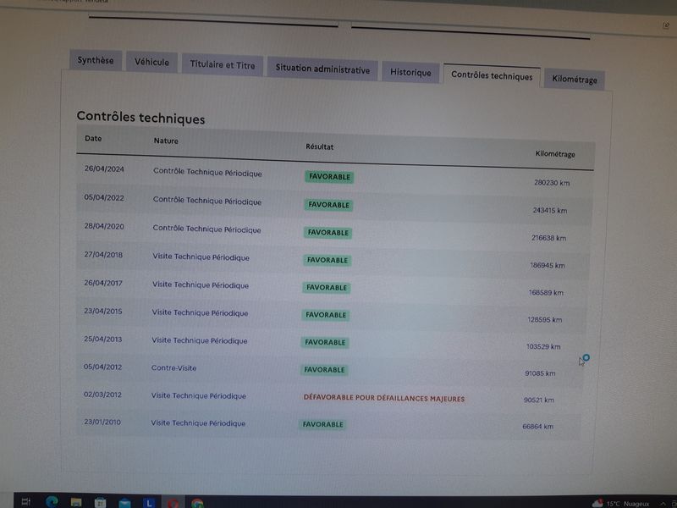Go to the Historique tab
Image resolution: width=677 pixels, height=508 pixels.
pos(410,72)
